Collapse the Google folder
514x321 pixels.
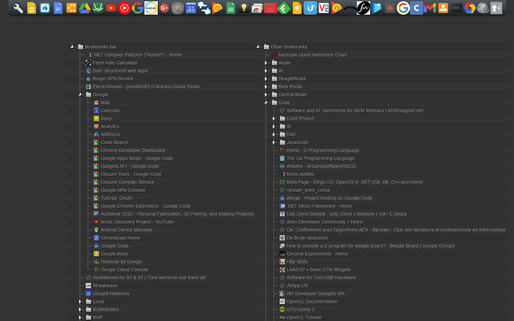[x=80, y=94]
